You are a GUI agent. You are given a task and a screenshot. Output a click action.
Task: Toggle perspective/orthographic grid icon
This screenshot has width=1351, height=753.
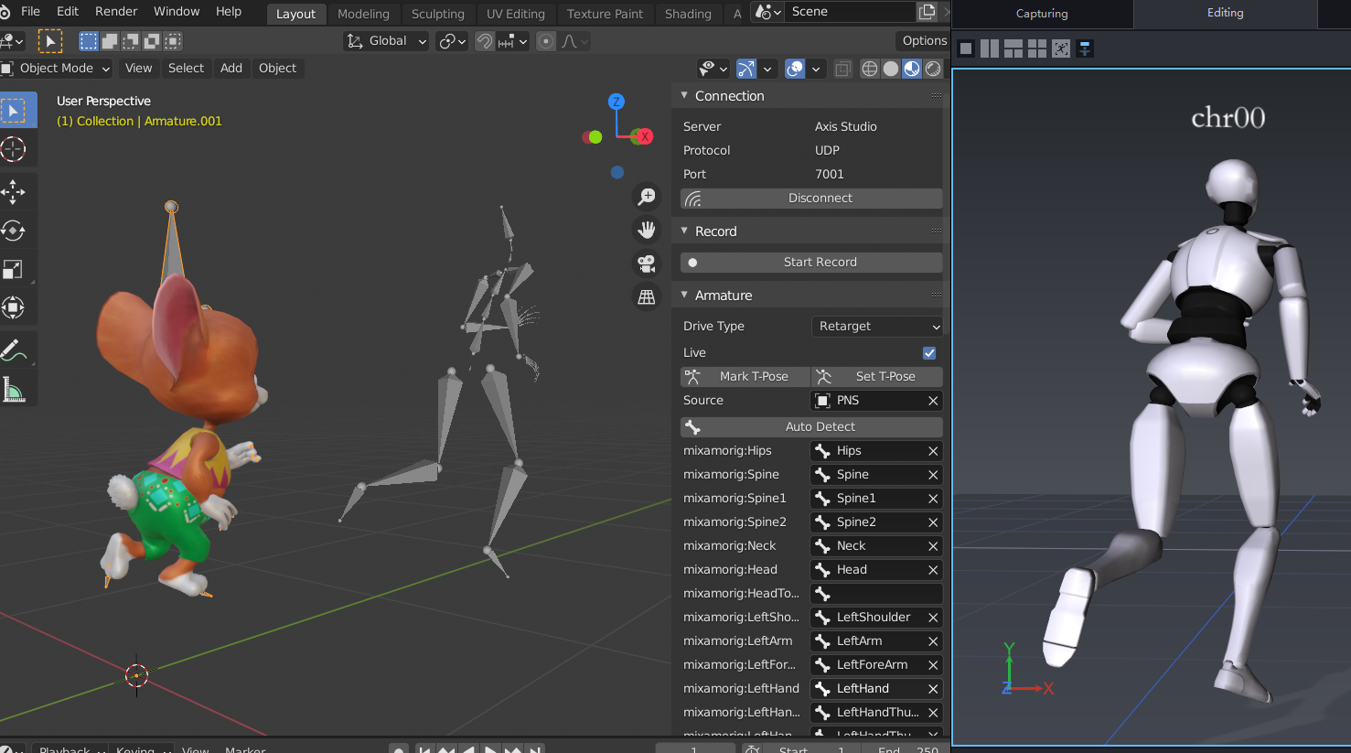click(x=647, y=296)
